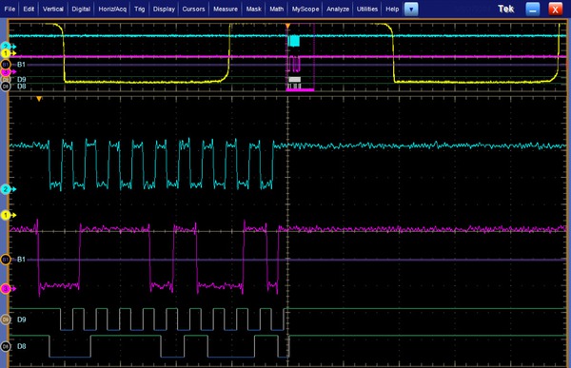Open the Analyze menu
Image resolution: width=571 pixels, height=368 pixels.
coord(338,10)
